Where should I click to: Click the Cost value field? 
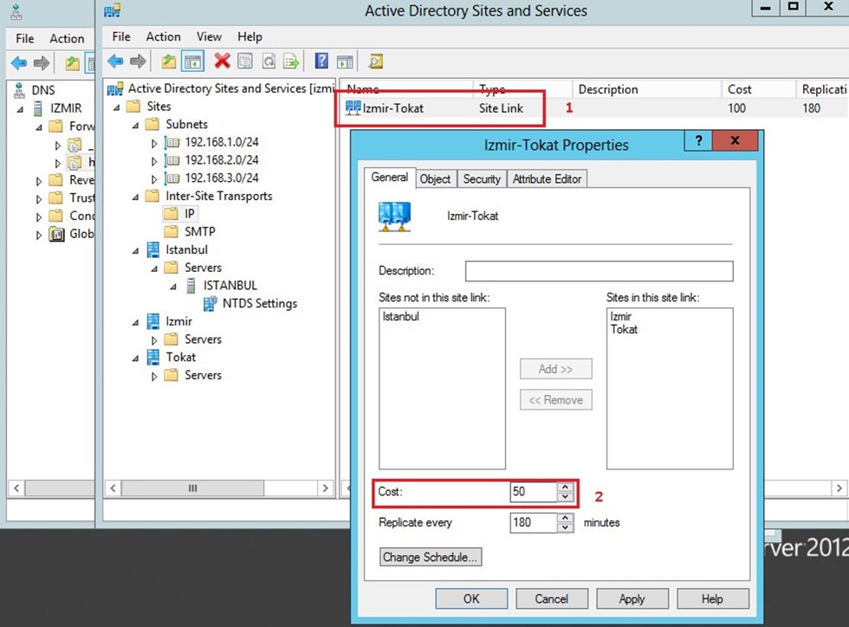point(534,491)
